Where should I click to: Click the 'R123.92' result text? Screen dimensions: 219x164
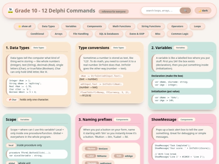(87, 96)
